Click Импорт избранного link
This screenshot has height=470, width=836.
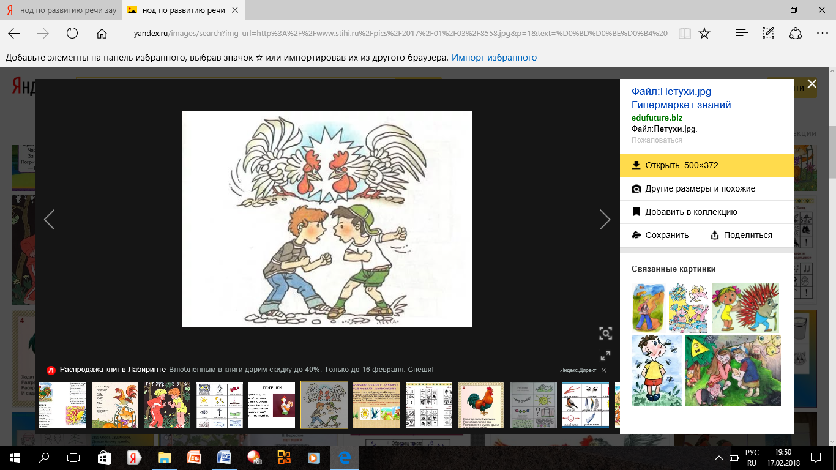click(x=494, y=58)
